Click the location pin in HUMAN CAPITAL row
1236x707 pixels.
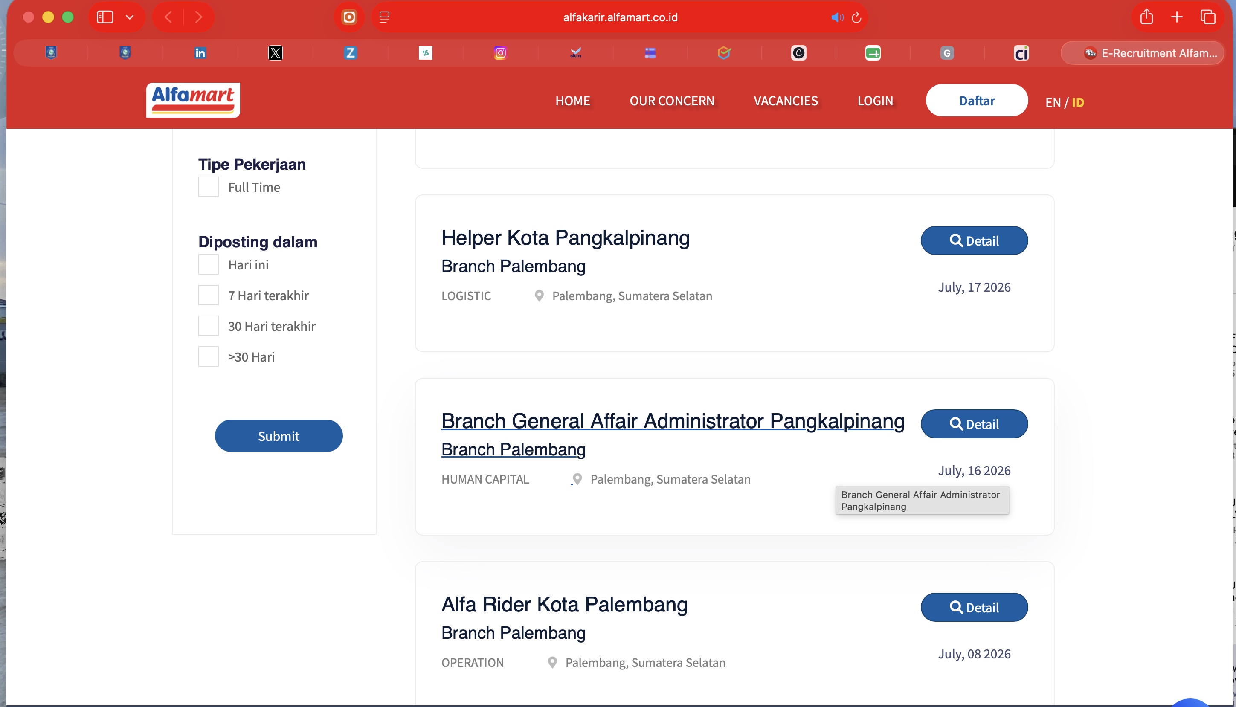pos(577,479)
